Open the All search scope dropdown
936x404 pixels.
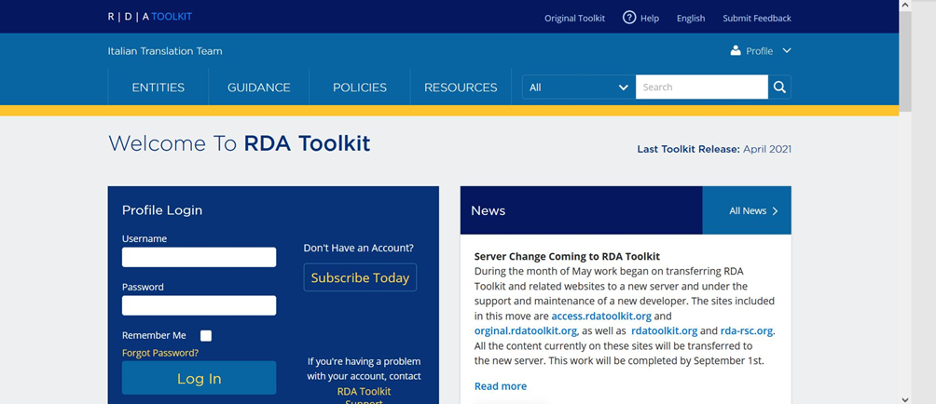[578, 87]
